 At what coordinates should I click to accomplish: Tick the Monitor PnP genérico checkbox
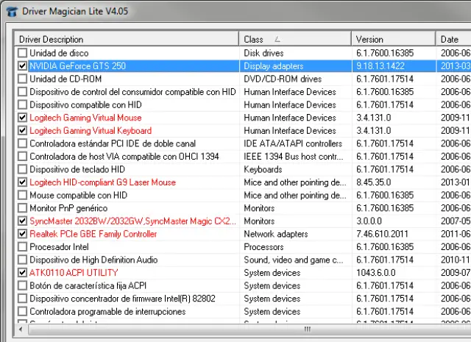pos(22,208)
